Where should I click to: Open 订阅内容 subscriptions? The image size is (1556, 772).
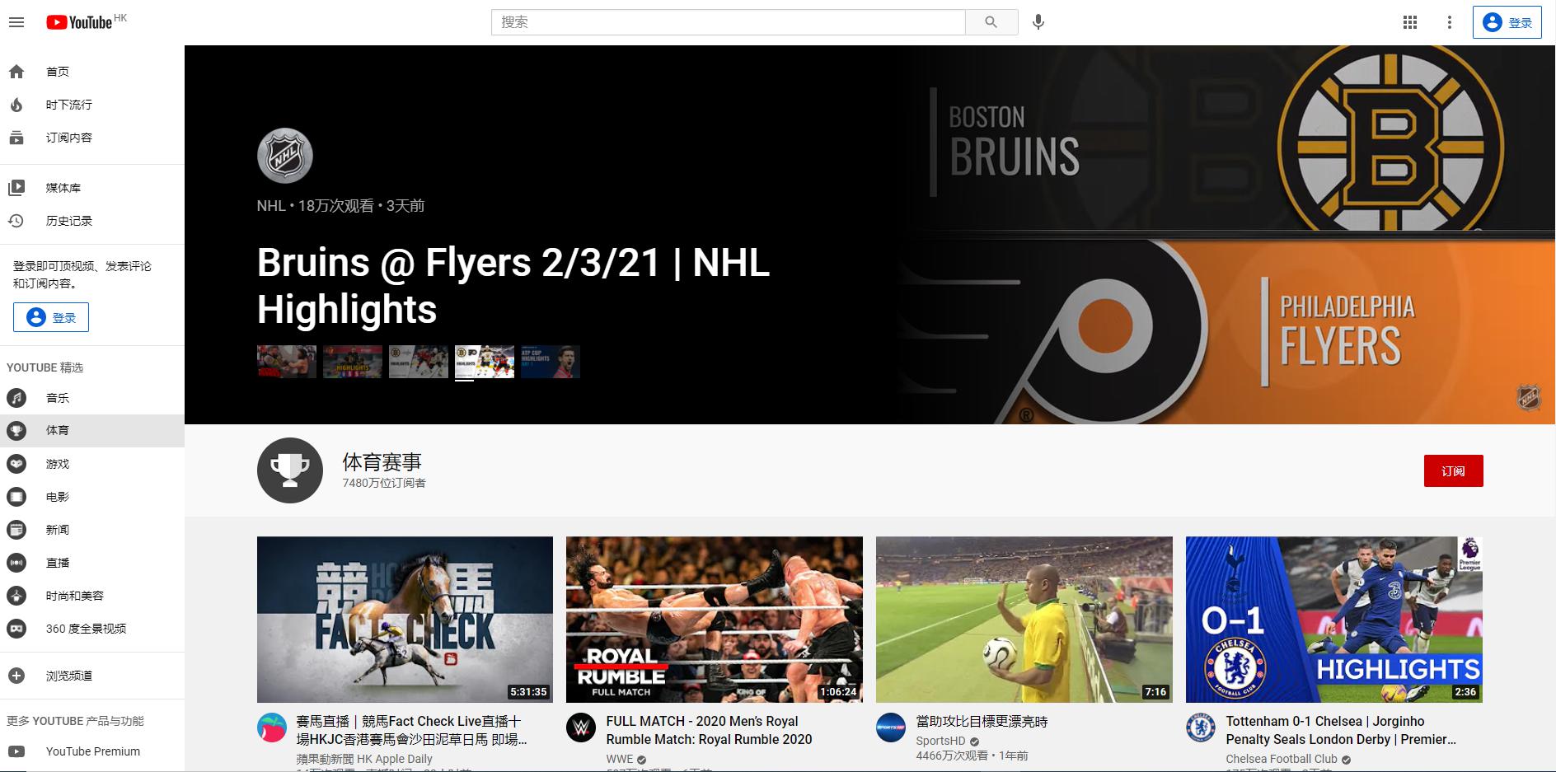(92, 138)
